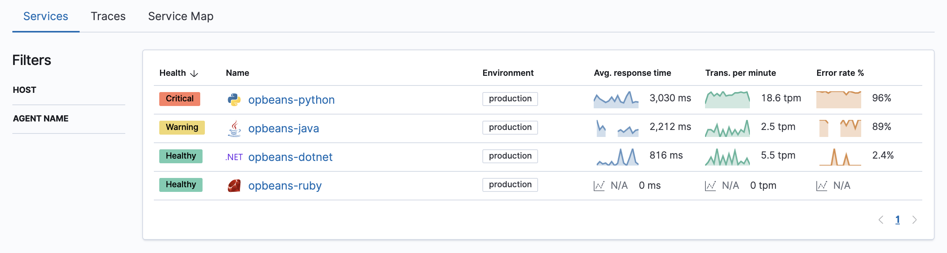Click the N/A chart icon under Error rate %
Screen dimensions: 947x253
coord(821,186)
